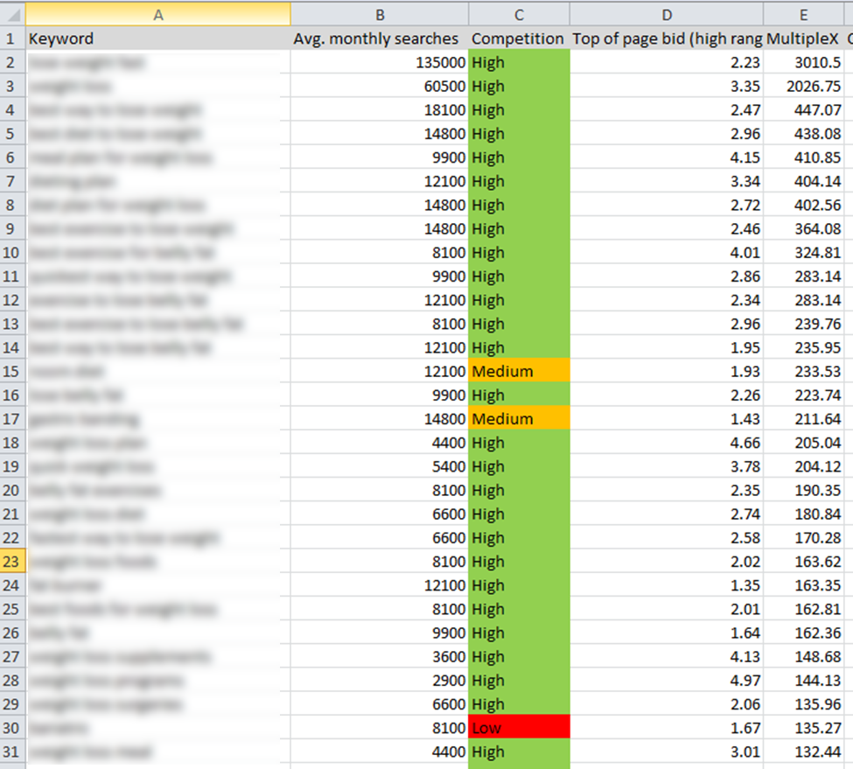The image size is (853, 769).
Task: Click the bid cell showing 4.97
Action: [x=666, y=680]
